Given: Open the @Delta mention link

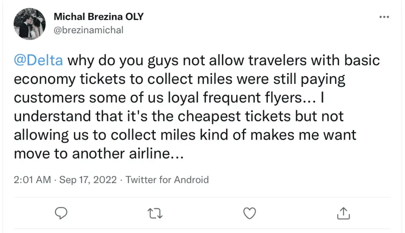Looking at the screenshot, I should (38, 61).
